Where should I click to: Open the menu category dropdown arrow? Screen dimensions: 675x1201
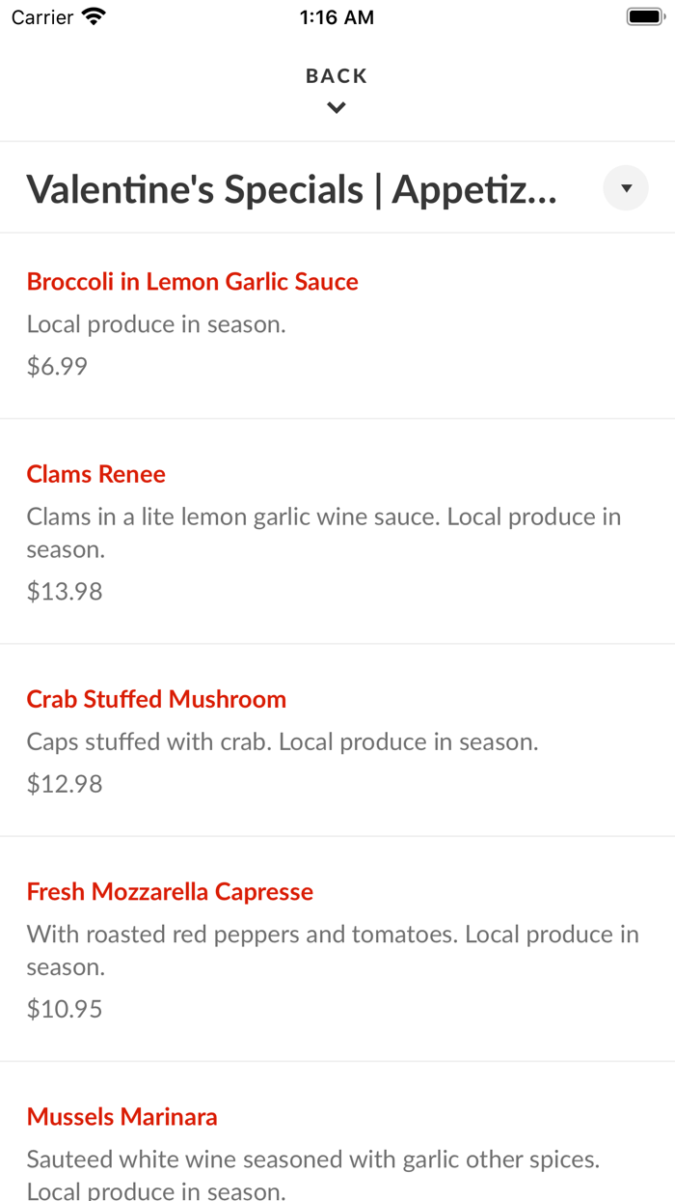point(626,188)
